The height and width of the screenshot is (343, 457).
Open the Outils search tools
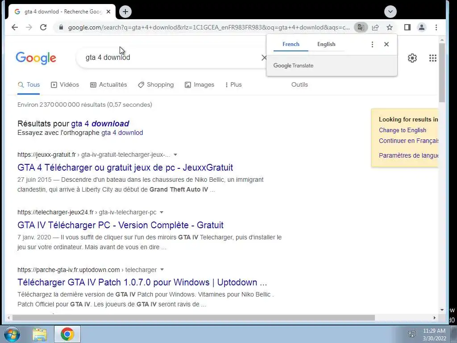click(x=299, y=84)
